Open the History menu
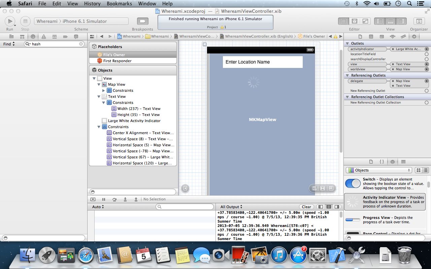The width and height of the screenshot is (431, 269). tap(92, 4)
